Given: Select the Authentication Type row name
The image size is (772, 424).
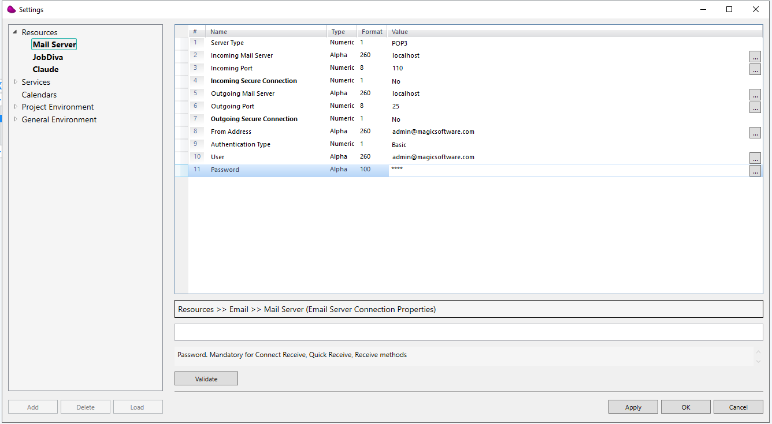Looking at the screenshot, I should (x=240, y=144).
